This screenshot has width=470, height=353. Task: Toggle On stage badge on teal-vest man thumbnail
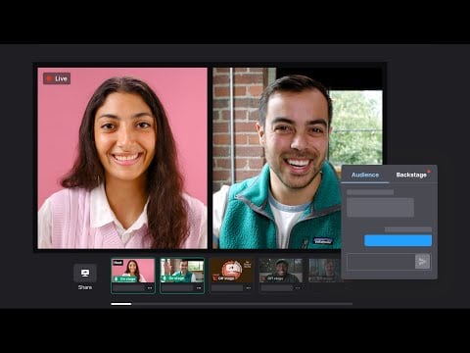(173, 278)
